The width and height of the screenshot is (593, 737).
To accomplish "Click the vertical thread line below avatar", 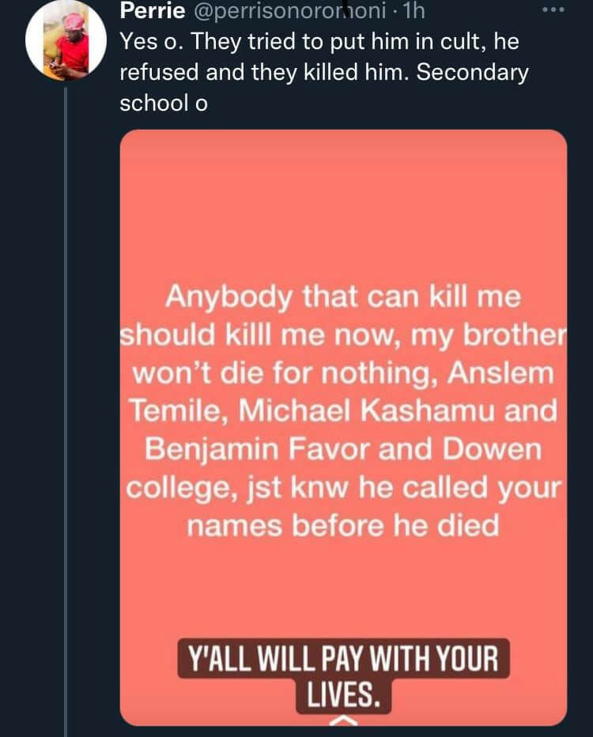I will 66,395.
